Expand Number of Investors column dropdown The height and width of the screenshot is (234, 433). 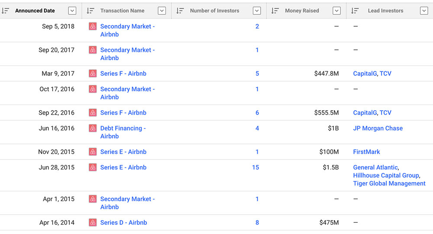click(x=257, y=11)
